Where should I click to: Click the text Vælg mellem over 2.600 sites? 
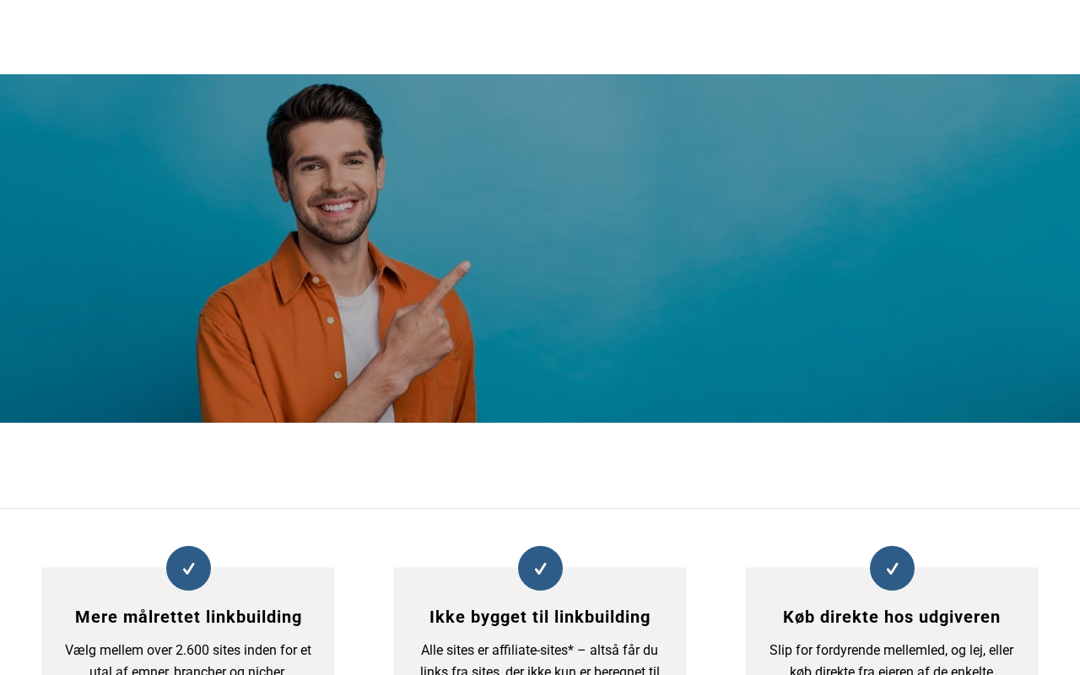tap(157, 651)
